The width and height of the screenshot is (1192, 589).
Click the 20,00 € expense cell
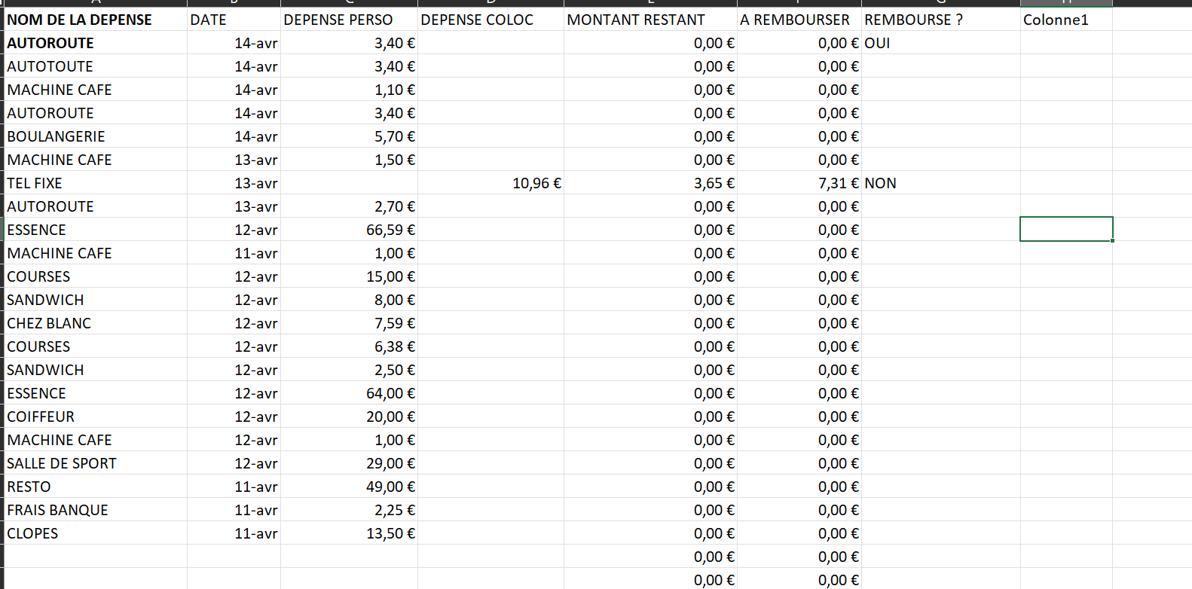click(349, 417)
